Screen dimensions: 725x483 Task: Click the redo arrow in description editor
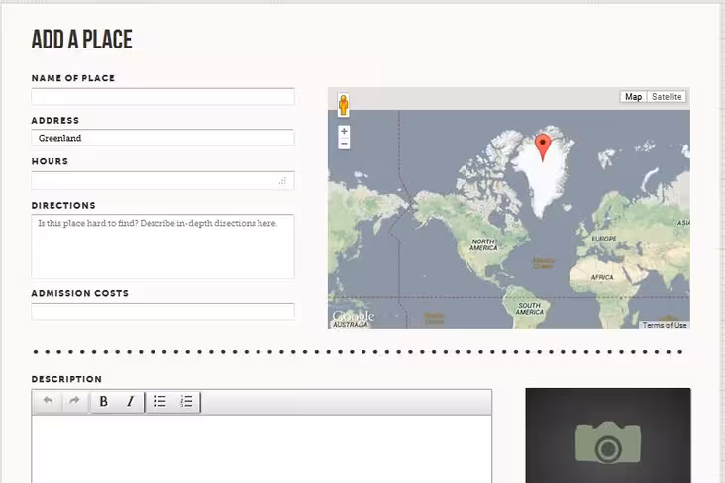pos(74,401)
